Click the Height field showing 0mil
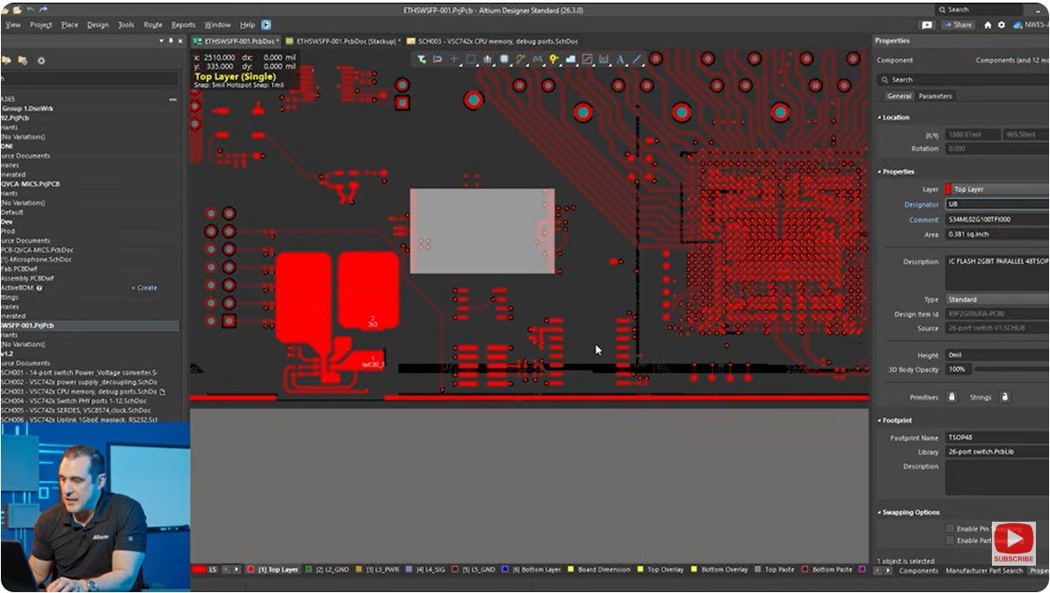 click(997, 355)
